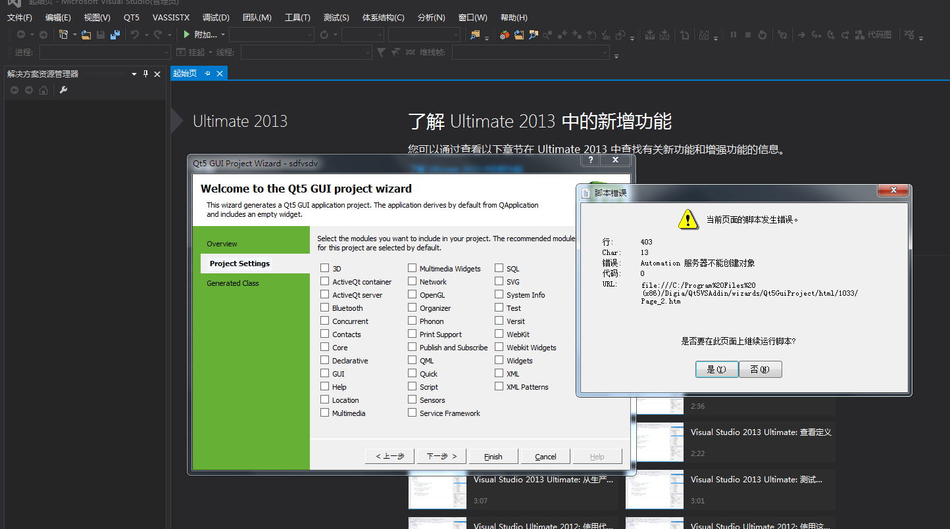The image size is (950, 529).
Task: Close the 起始页 tab with its X
Action: pos(220,74)
